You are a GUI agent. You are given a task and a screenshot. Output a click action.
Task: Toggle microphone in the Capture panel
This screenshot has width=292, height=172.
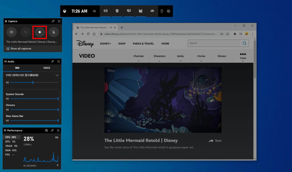click(54, 32)
